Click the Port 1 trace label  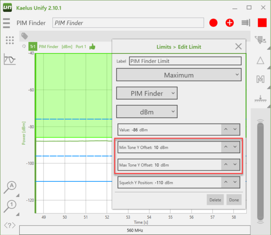[x=81, y=47]
